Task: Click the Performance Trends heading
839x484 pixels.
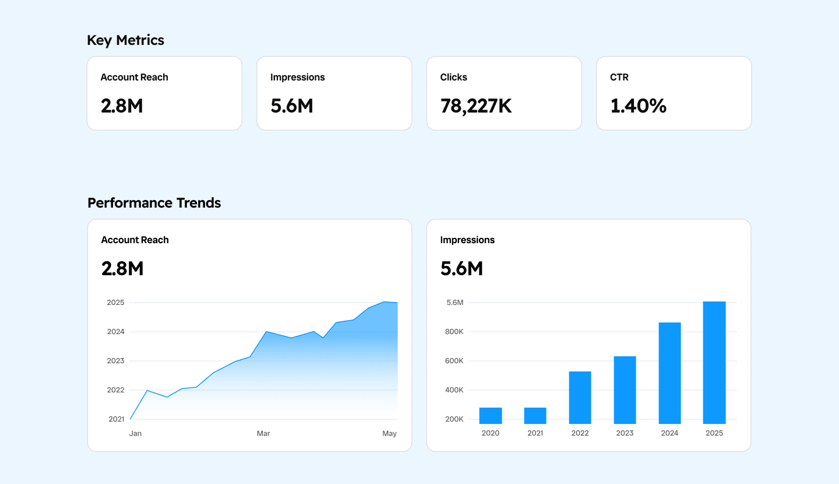Action: tap(154, 203)
